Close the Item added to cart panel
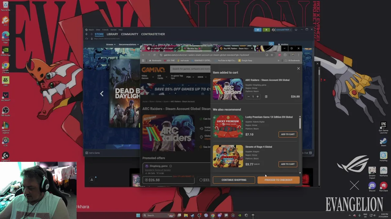391x219 pixels. click(x=298, y=68)
